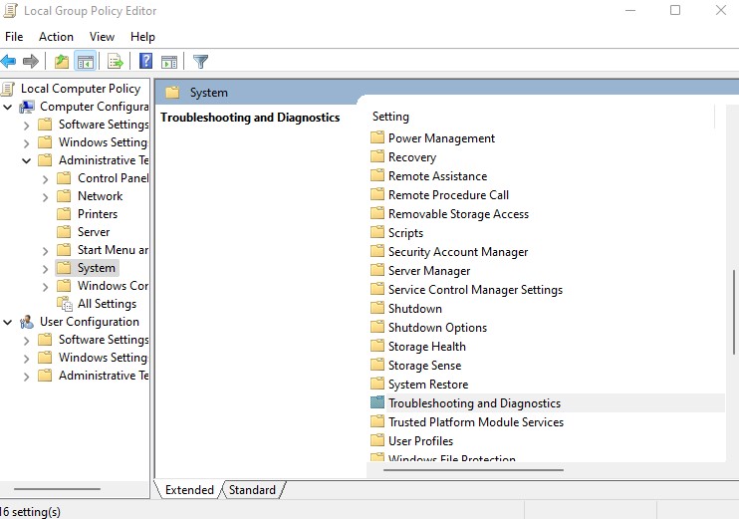Open the View menu
739x519 pixels.
(x=102, y=37)
